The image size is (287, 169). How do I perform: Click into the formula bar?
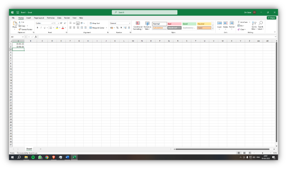(x=155, y=37)
